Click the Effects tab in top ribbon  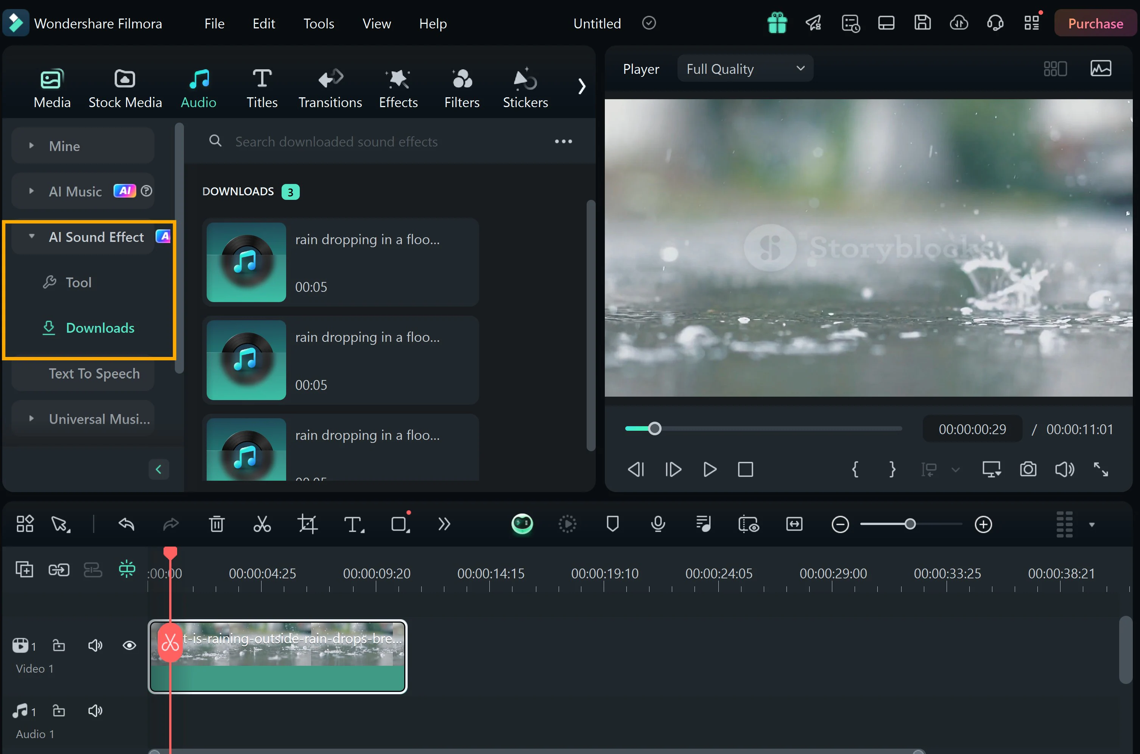[399, 87]
